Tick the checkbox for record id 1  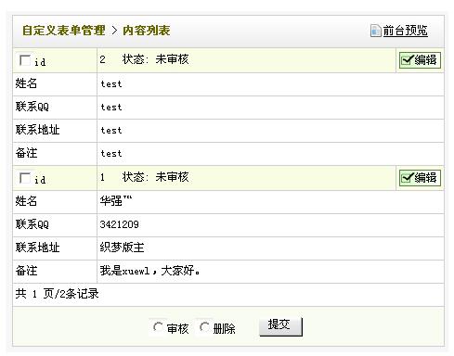25,178
